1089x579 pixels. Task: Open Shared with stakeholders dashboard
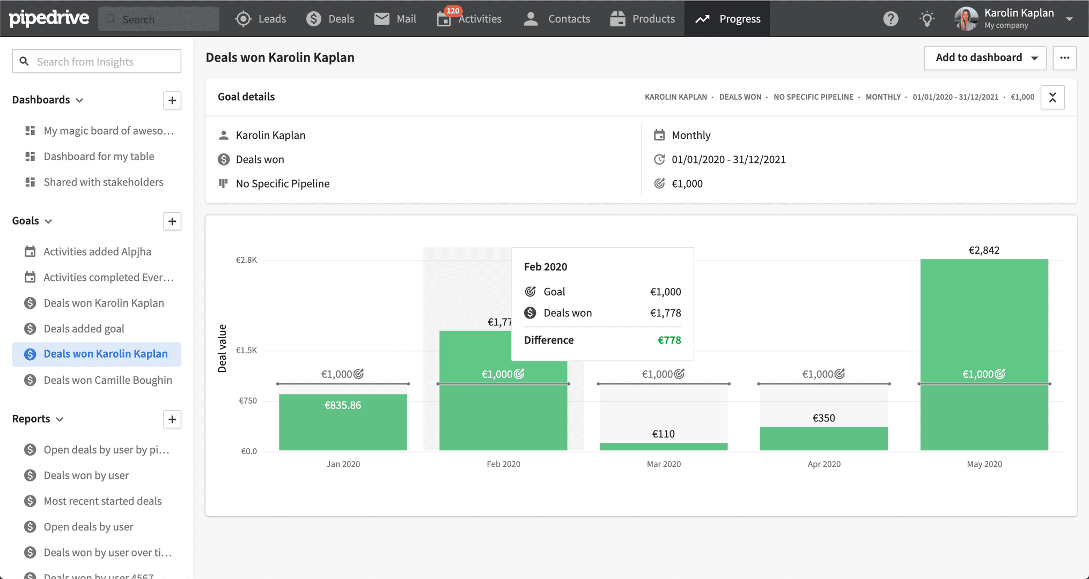[94, 182]
